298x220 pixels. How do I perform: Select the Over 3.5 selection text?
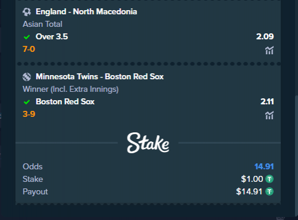click(52, 36)
